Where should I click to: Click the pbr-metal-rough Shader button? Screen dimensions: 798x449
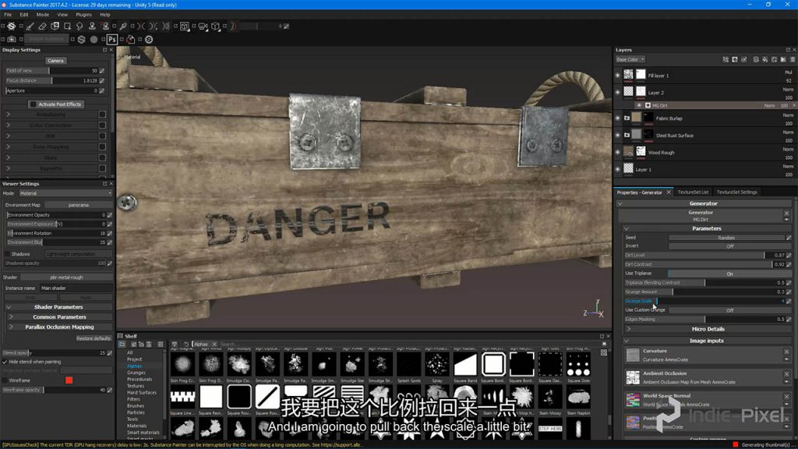click(x=66, y=278)
